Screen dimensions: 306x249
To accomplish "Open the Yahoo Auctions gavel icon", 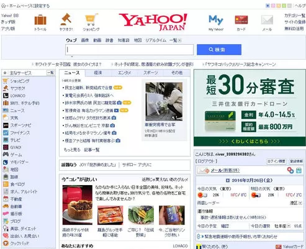I will point(66,19).
